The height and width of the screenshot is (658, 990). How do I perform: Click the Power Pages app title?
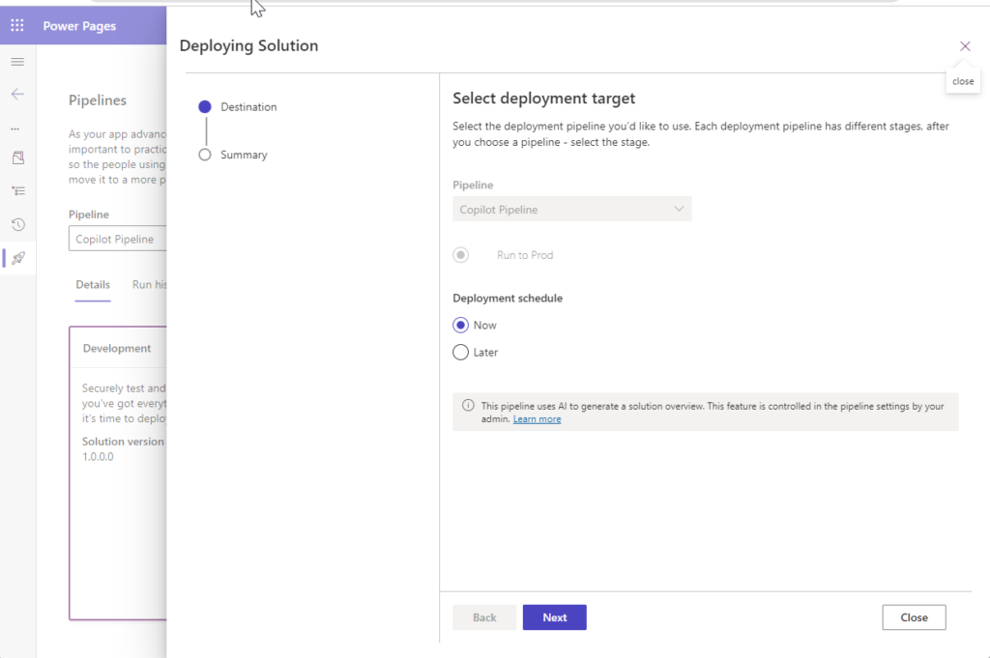tap(79, 26)
